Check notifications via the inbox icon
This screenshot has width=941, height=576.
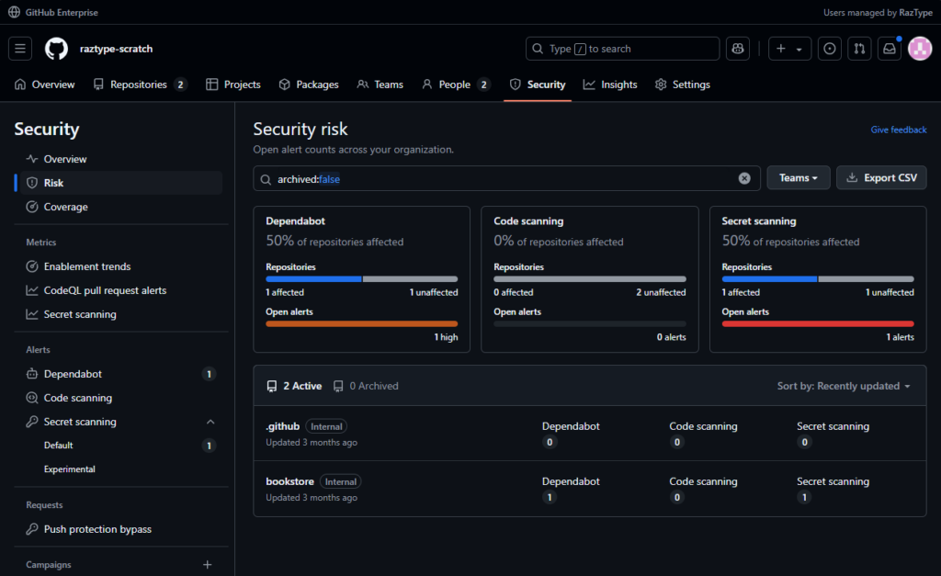click(x=889, y=49)
